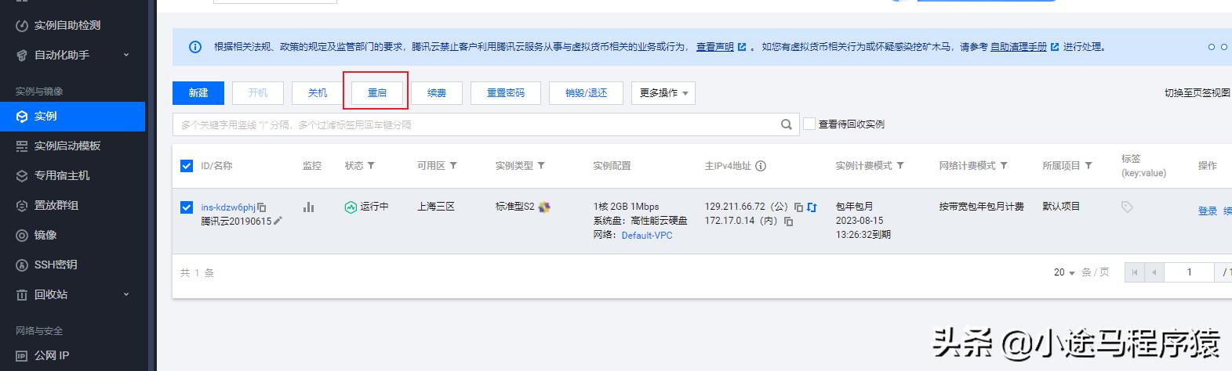This screenshot has width=1232, height=371.
Task: Click the 销毁/退还 button
Action: (587, 93)
